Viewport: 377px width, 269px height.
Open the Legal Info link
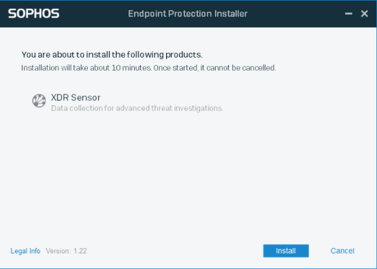click(25, 251)
